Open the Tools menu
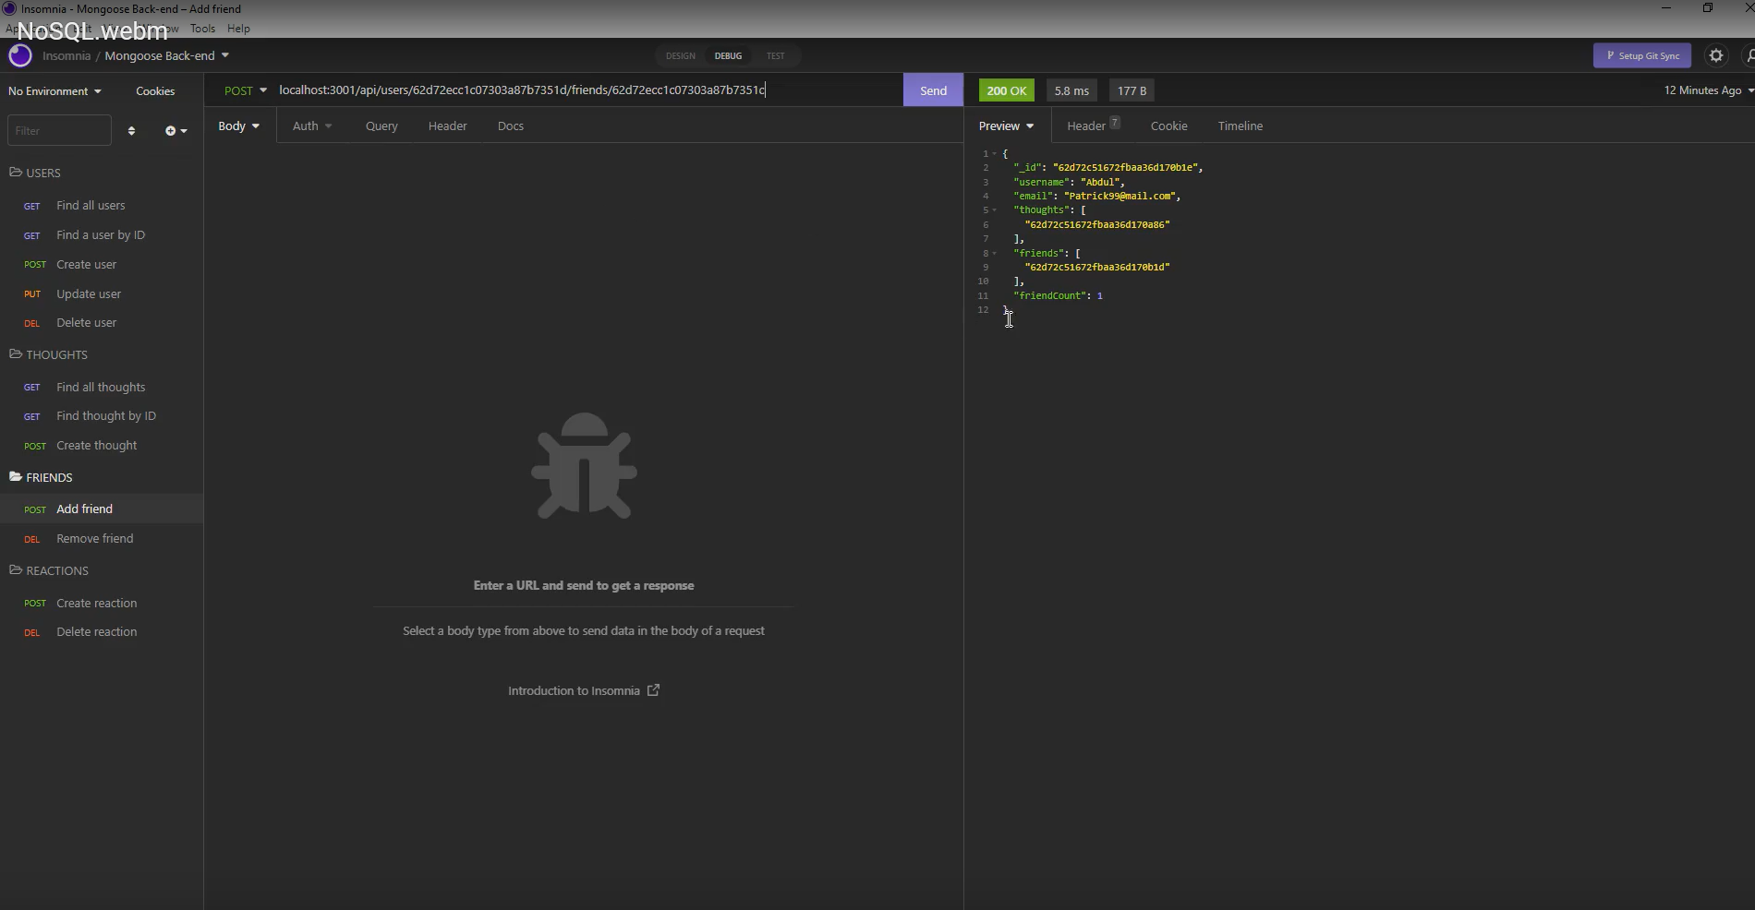This screenshot has height=910, width=1755. coord(202,29)
